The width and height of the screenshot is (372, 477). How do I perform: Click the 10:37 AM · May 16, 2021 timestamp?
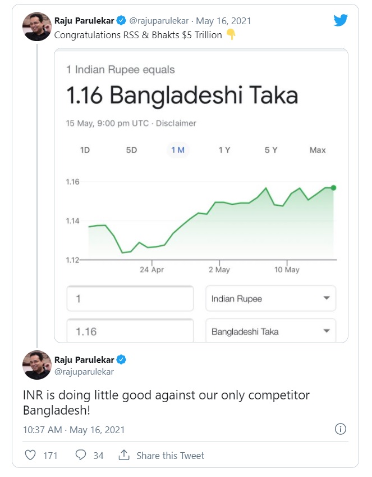click(74, 430)
